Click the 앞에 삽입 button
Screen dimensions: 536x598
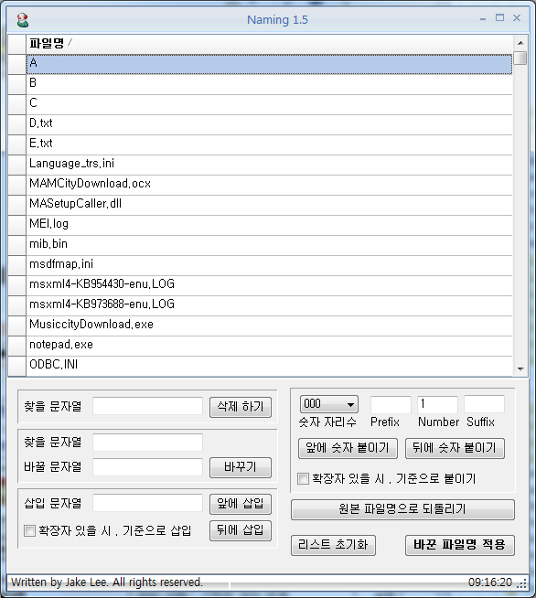coord(241,504)
